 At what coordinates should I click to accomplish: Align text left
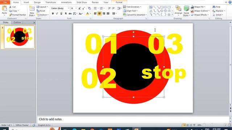95,14
